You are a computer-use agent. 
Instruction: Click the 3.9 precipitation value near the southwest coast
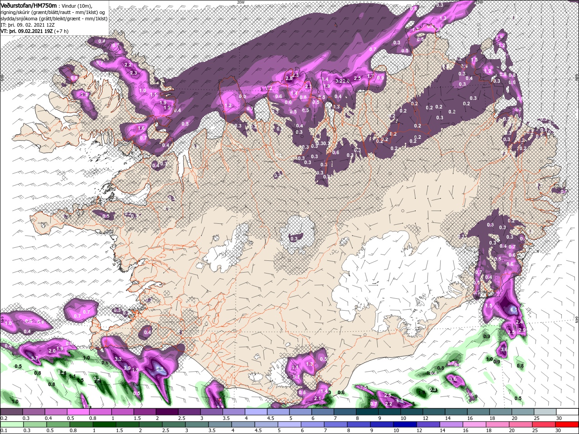pyautogui.click(x=127, y=368)
